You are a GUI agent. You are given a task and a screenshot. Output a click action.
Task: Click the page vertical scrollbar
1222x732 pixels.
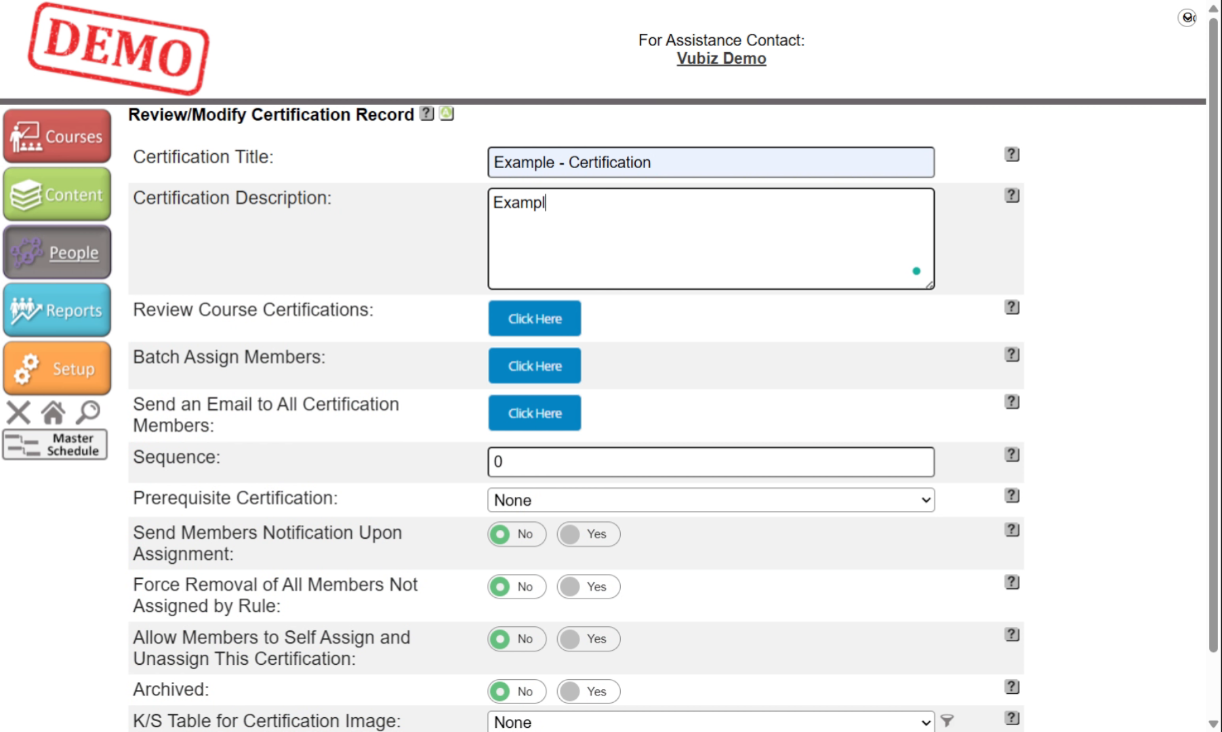[x=1214, y=335]
